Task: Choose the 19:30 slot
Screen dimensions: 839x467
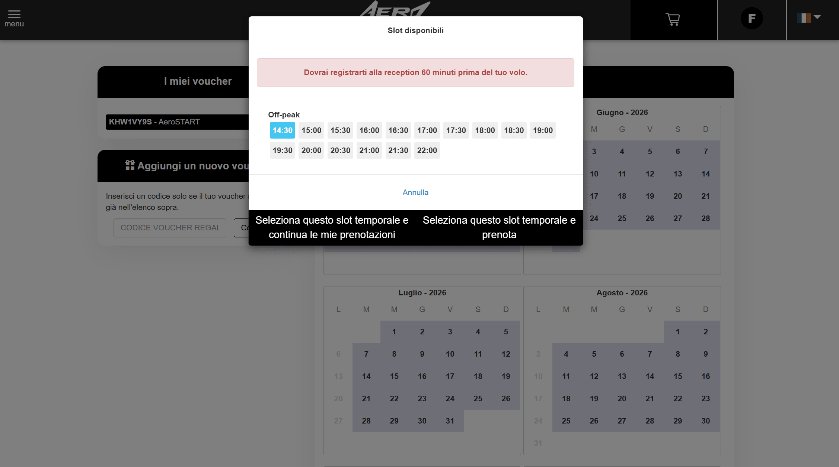Action: tap(283, 150)
